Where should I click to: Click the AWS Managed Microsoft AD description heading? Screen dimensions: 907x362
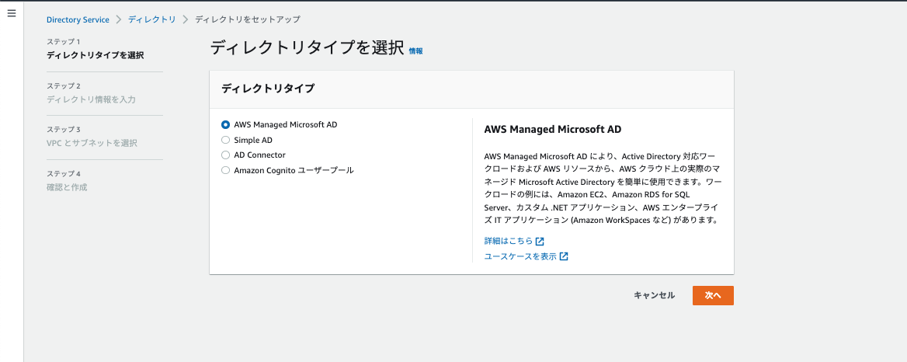pyautogui.click(x=552, y=130)
